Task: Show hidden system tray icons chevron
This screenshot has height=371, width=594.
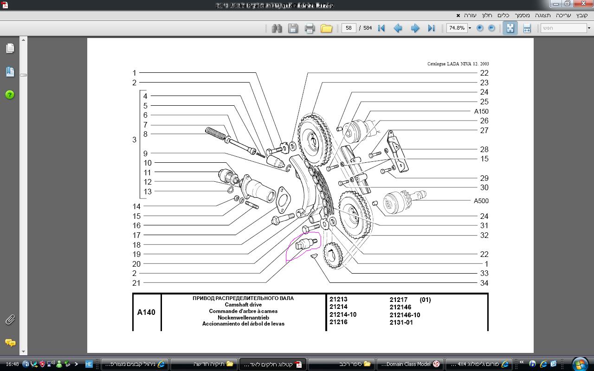Action: [76, 364]
